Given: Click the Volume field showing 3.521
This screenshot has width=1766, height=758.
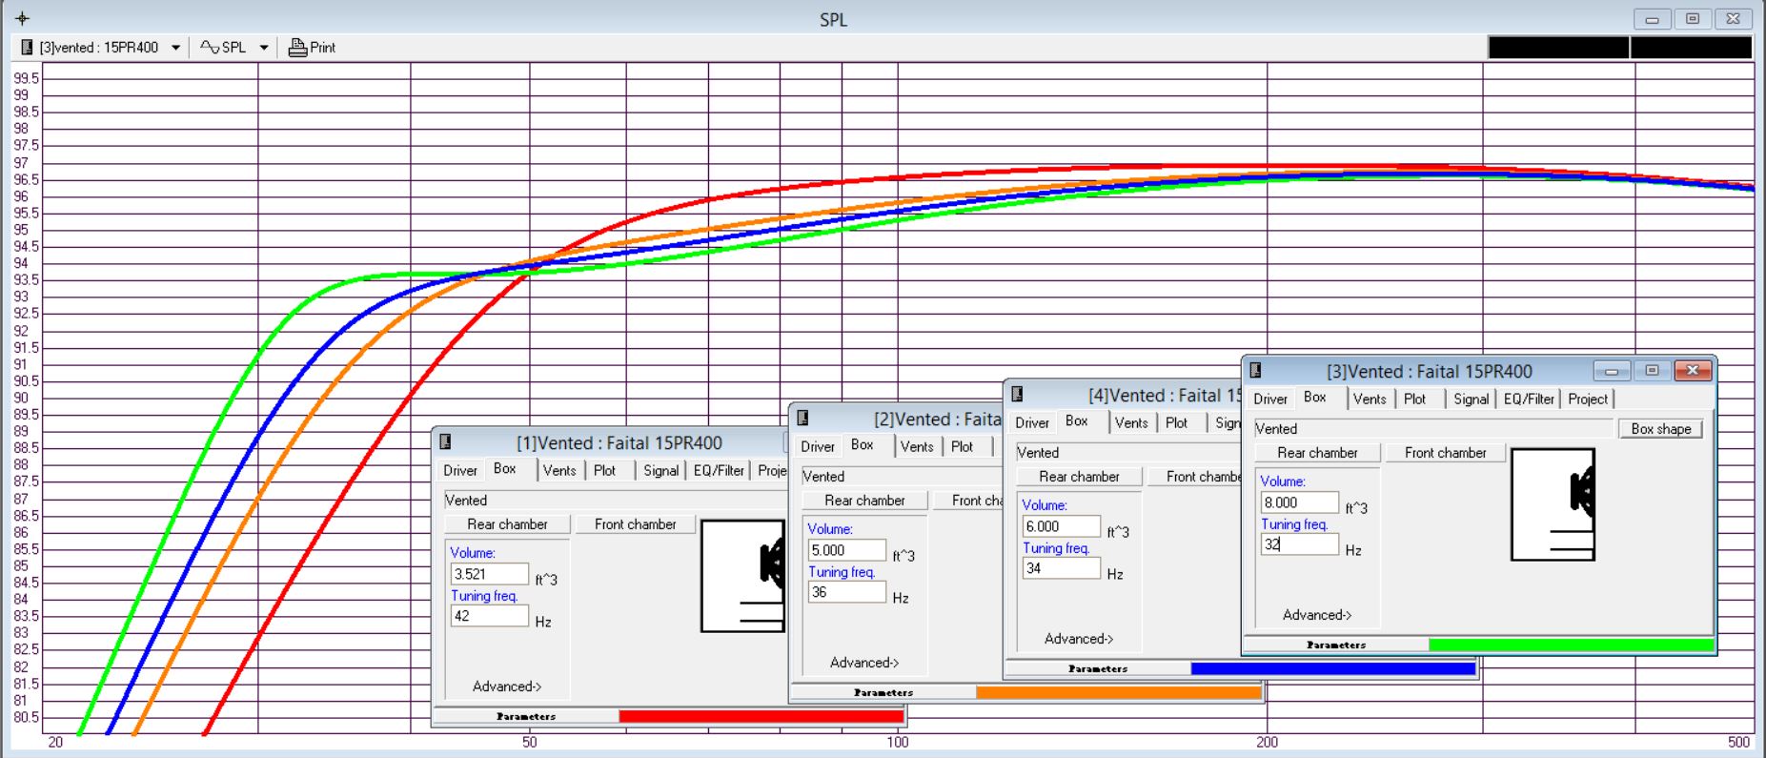Looking at the screenshot, I should click(490, 574).
